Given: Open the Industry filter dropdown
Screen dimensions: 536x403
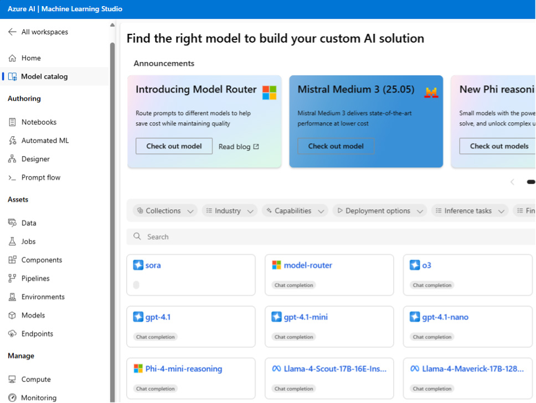Looking at the screenshot, I should [x=229, y=211].
